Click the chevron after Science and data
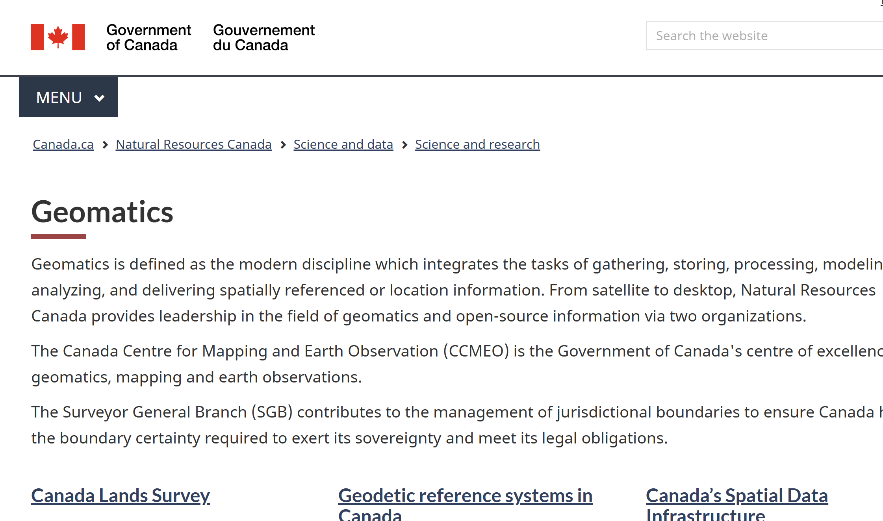The width and height of the screenshot is (883, 521). (x=404, y=145)
